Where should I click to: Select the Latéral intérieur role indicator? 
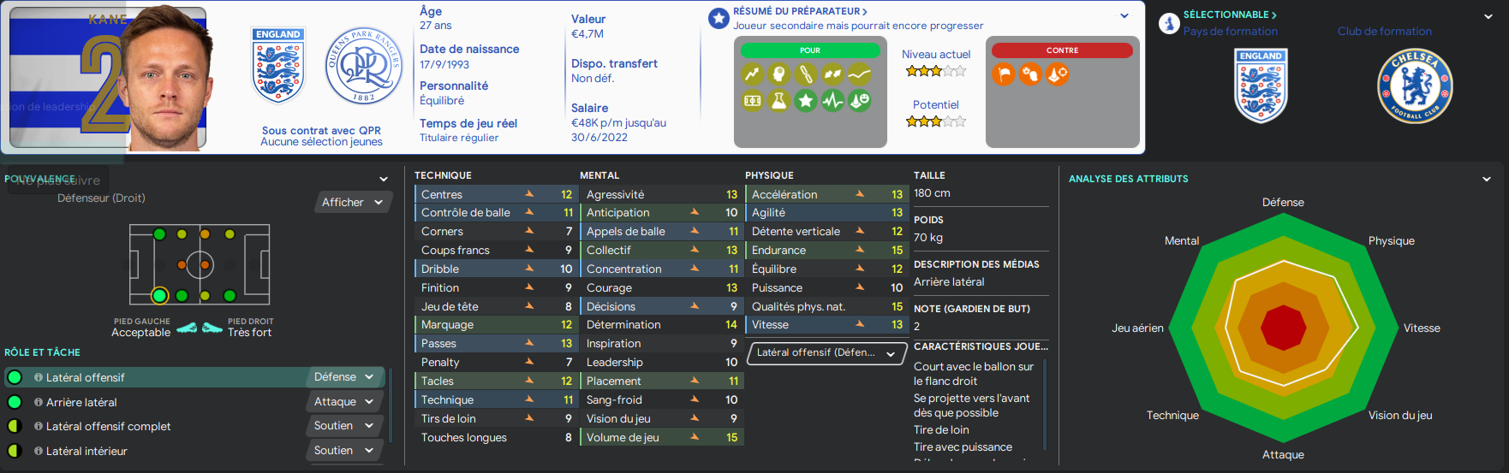[x=15, y=451]
